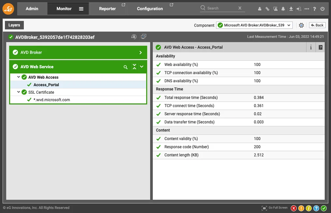The width and height of the screenshot is (331, 213).
Task: Open the Admin tab
Action: (x=32, y=9)
